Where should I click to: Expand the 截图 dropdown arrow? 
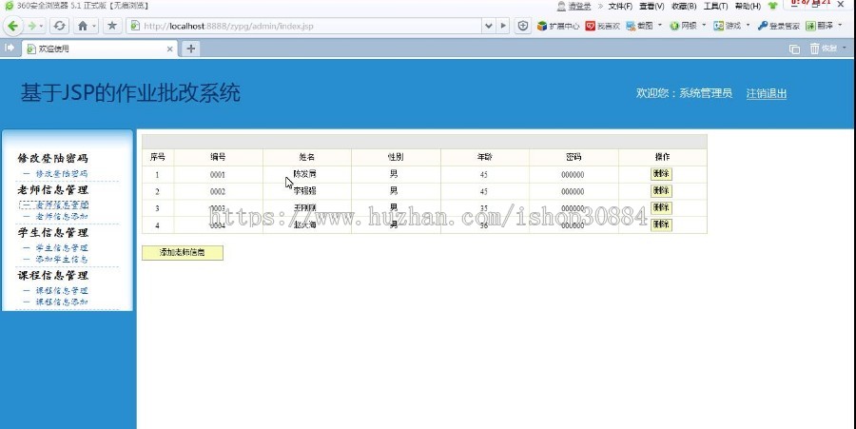tap(659, 25)
